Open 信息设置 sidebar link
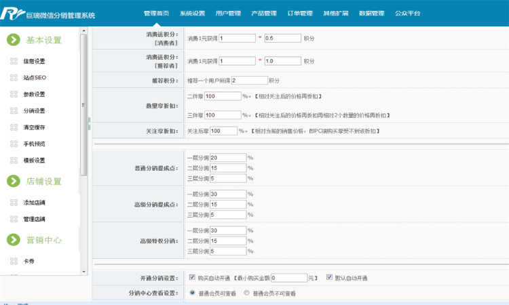The image size is (509, 305). (x=34, y=61)
